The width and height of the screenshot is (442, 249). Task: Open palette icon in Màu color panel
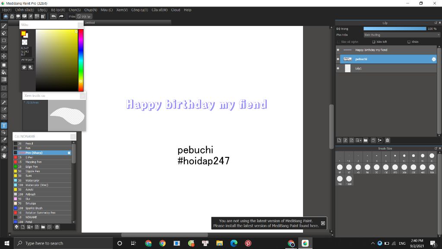(x=24, y=67)
